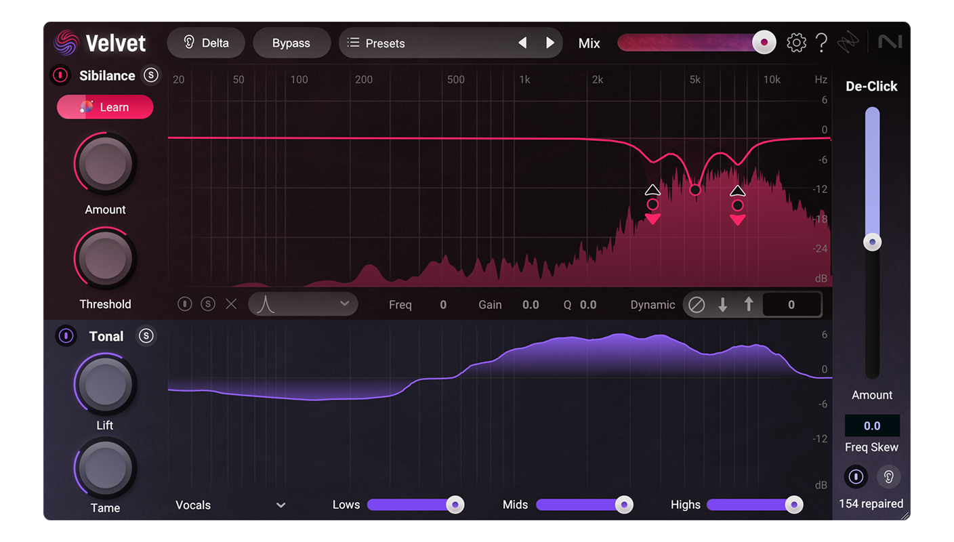954x542 pixels.
Task: Click the Velvet swirl logo icon
Action: coord(66,43)
